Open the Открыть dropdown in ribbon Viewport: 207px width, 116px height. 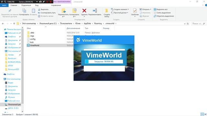coord(145,9)
